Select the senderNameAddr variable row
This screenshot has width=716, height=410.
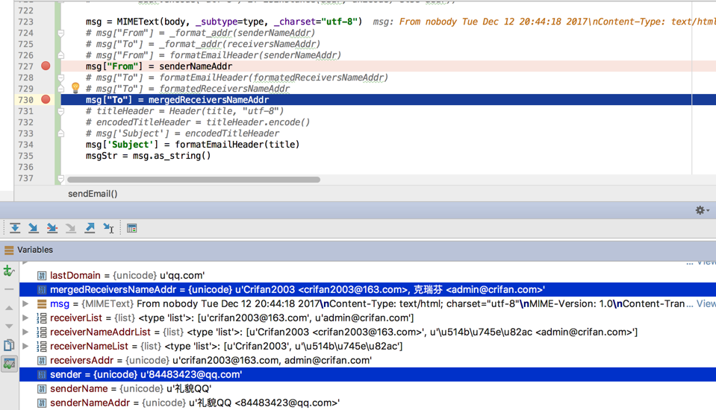point(367,403)
